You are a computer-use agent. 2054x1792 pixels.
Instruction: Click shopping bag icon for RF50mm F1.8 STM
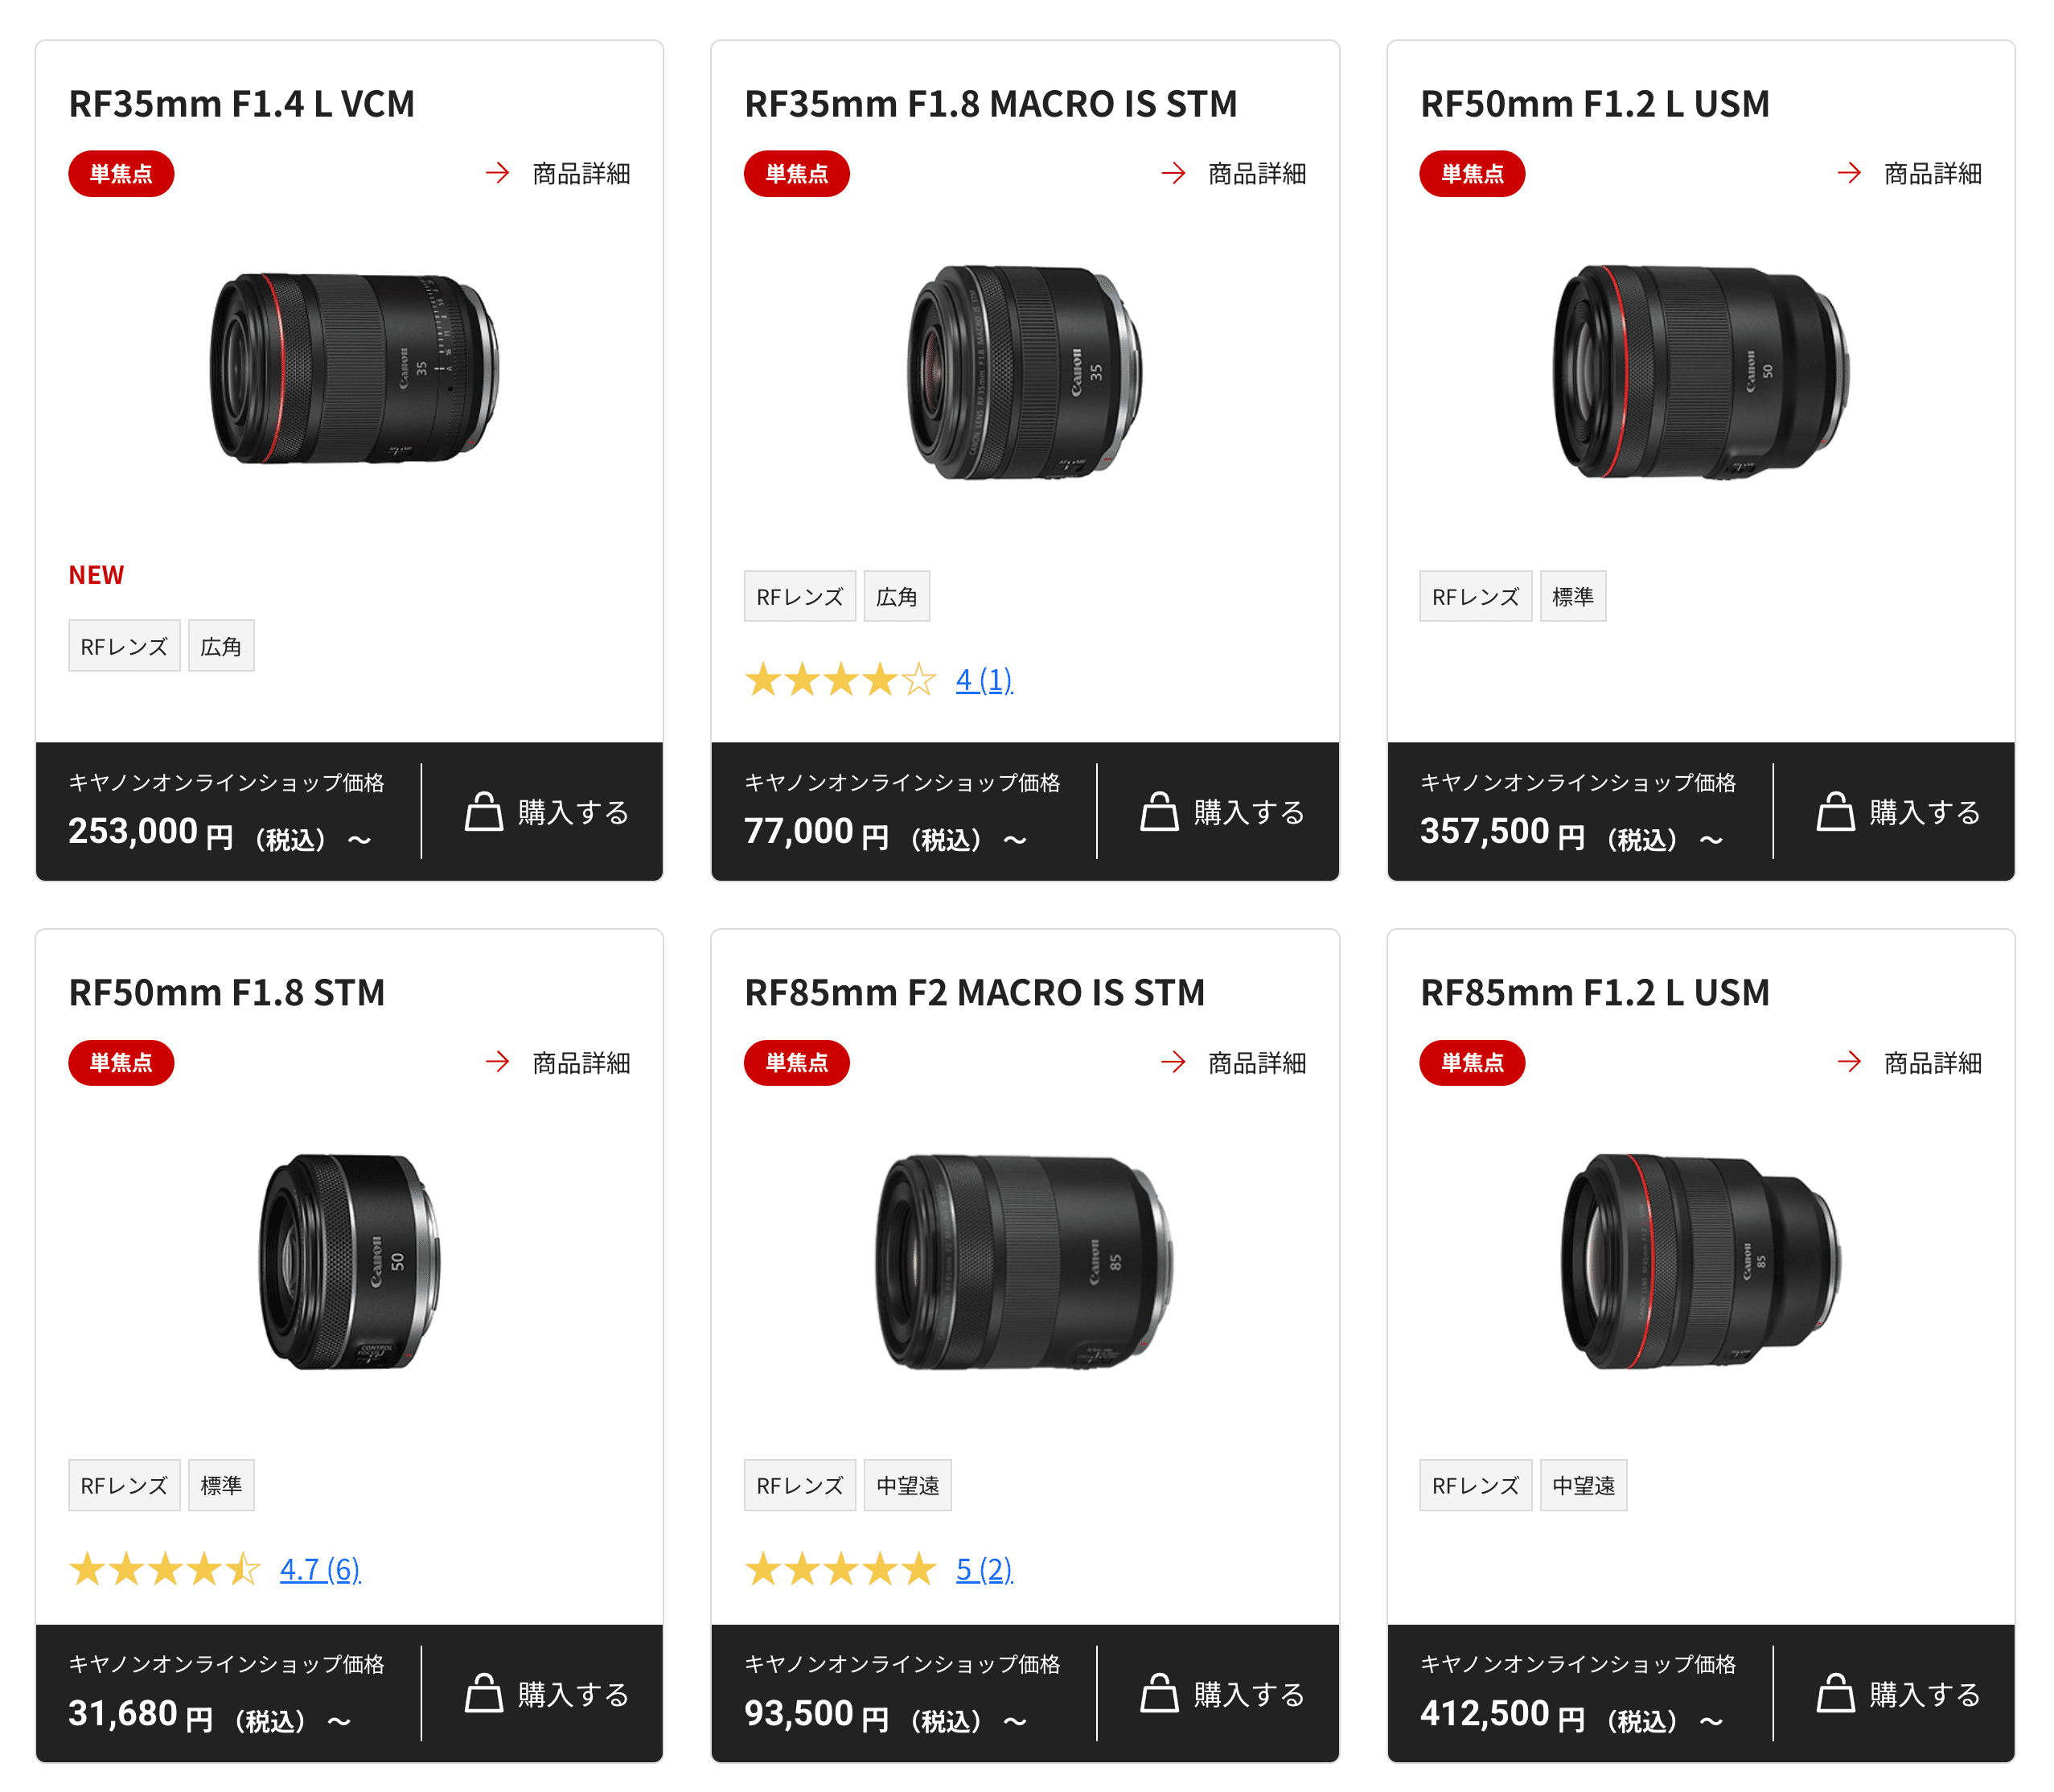[484, 1693]
